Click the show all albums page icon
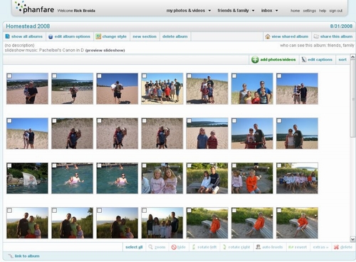Viewport: 356px width, 262px height. tap(8, 36)
